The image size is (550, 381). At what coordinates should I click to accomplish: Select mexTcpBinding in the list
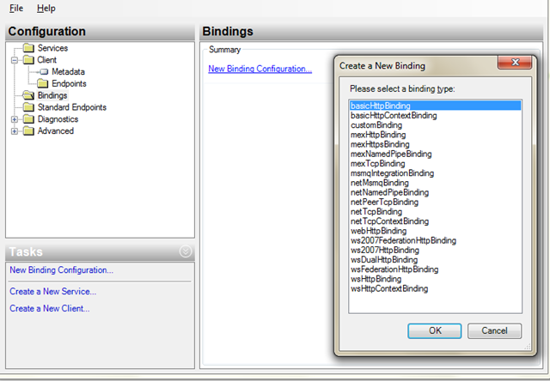(435, 164)
